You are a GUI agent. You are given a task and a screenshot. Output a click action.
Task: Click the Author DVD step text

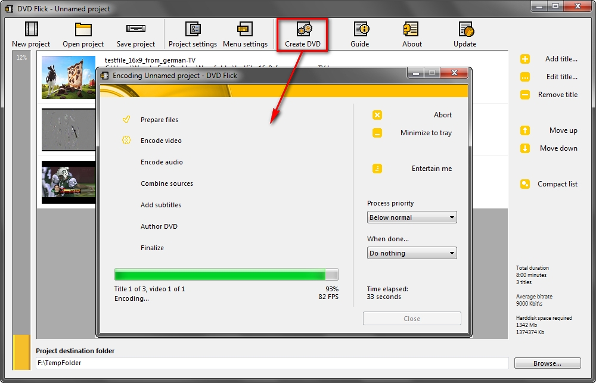tap(159, 226)
